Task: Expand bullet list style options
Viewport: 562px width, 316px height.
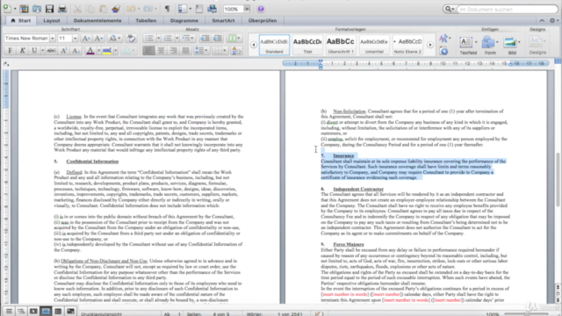Action: pos(158,39)
